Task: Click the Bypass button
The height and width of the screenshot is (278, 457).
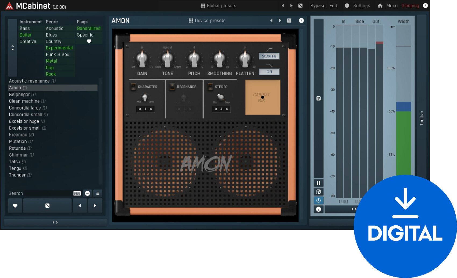Action: 318,5
